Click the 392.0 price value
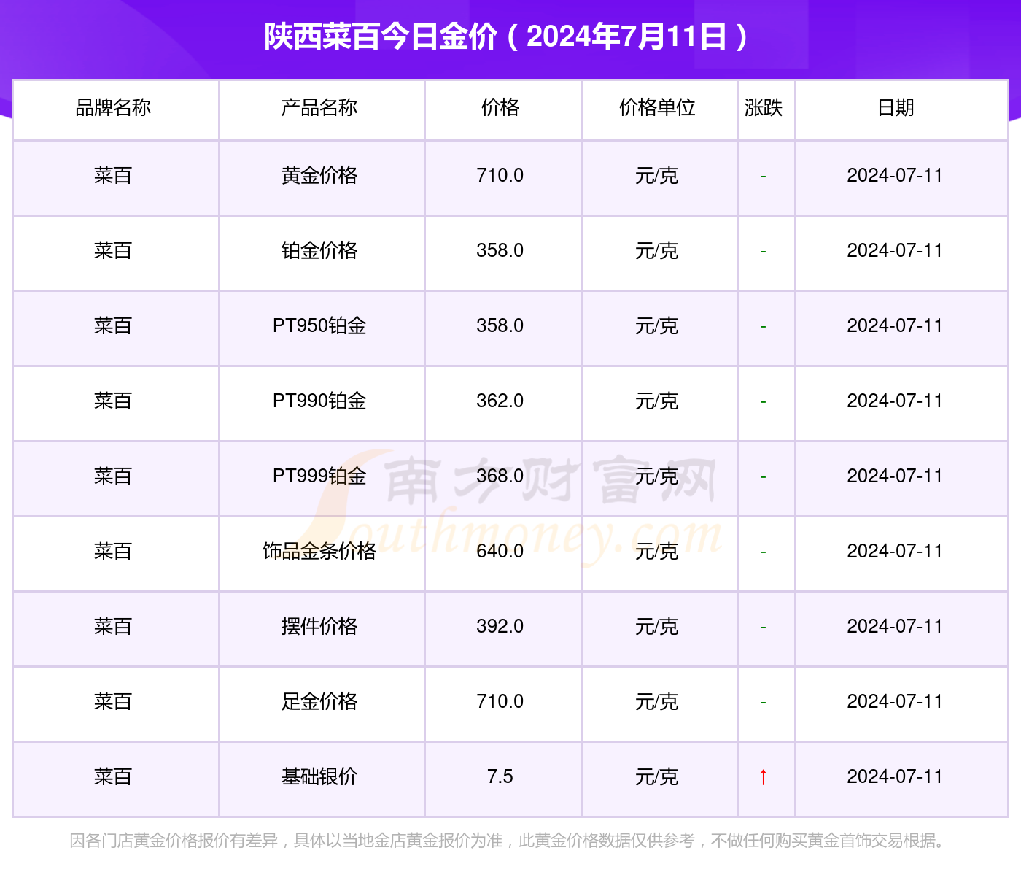1021x872 pixels. click(x=500, y=627)
